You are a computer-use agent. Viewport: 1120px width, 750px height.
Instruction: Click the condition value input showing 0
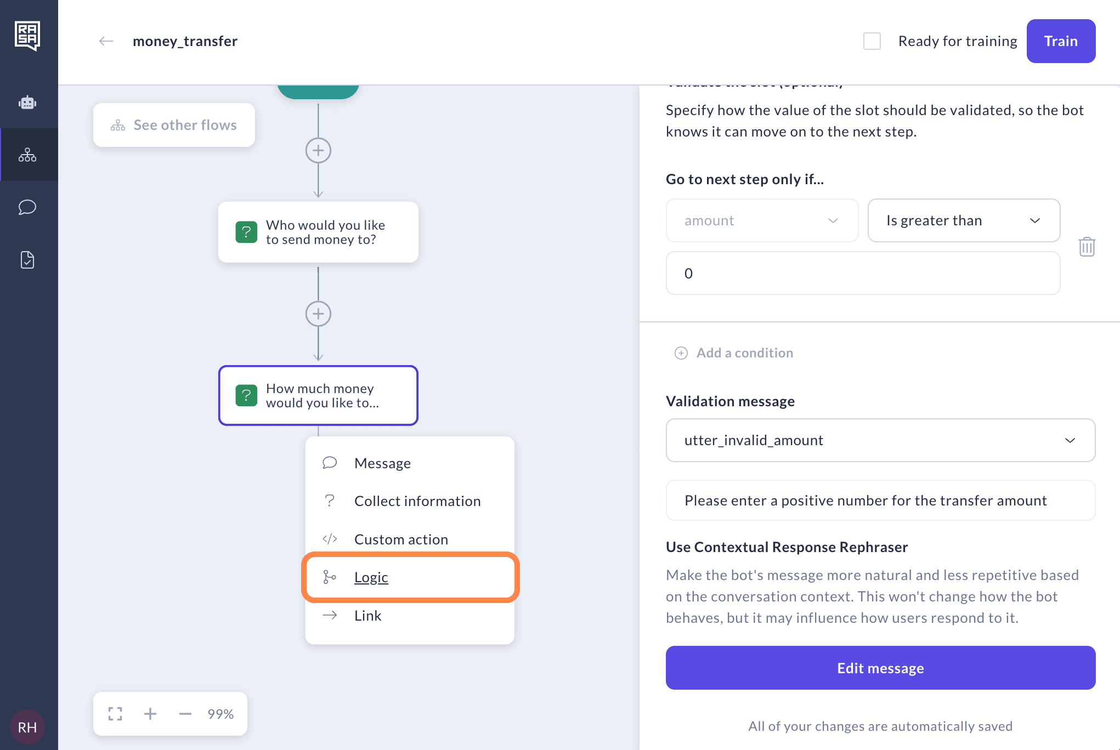click(863, 273)
